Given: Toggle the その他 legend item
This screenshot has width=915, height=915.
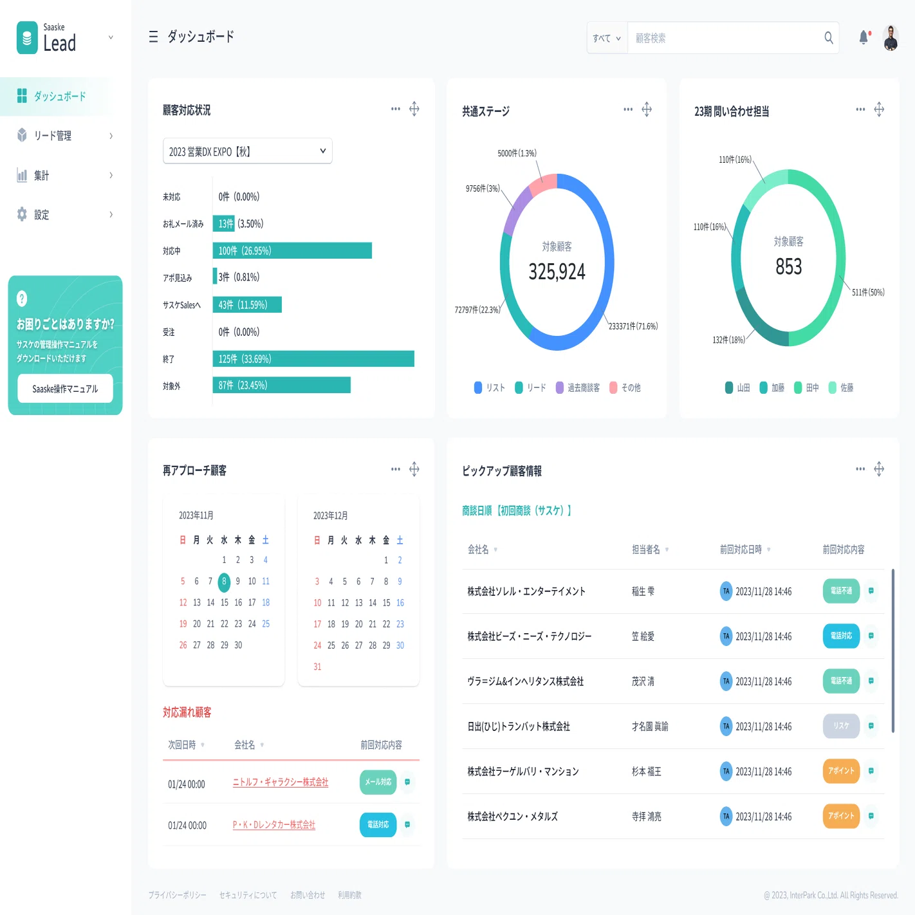Looking at the screenshot, I should pos(625,387).
